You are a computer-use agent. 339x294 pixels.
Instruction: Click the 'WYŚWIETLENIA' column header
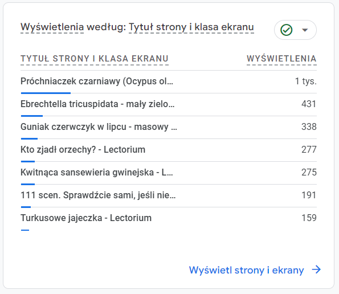(x=281, y=59)
